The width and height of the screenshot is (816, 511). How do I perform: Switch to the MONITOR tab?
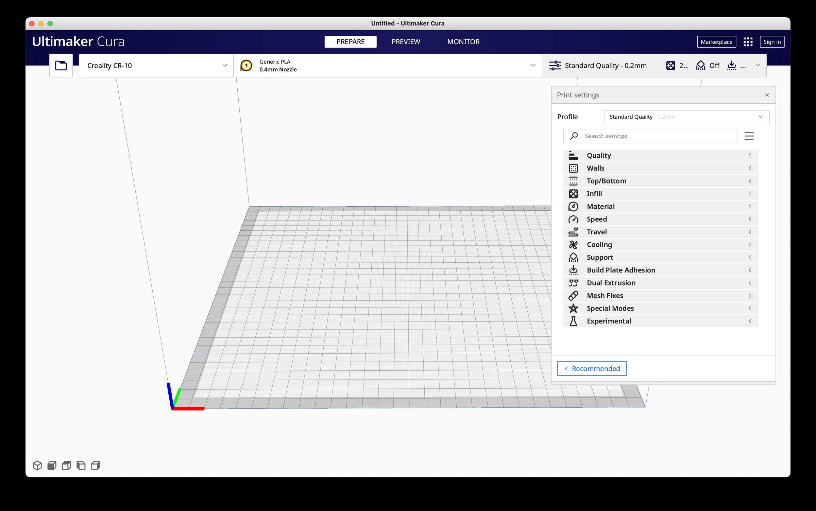click(x=463, y=42)
